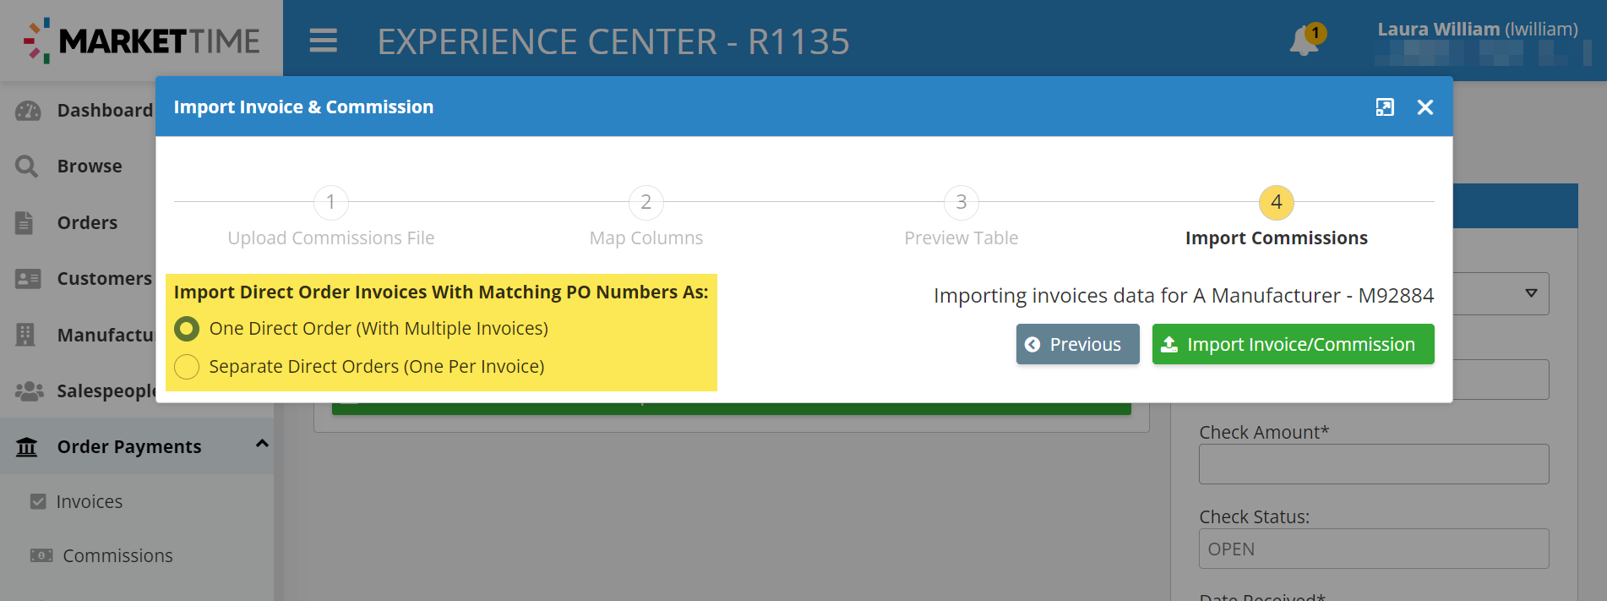Open the dropdown arrow behind the dialog

[x=1531, y=293]
